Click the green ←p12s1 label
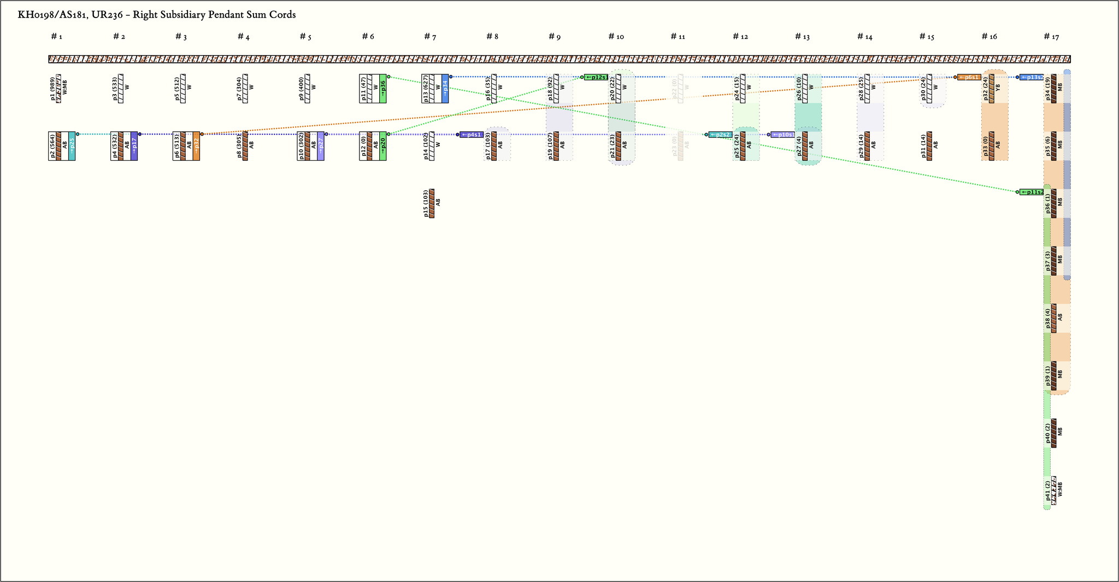The width and height of the screenshot is (1119, 582). click(x=596, y=77)
